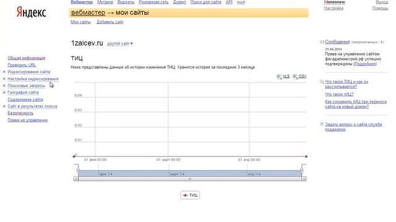Click the ТИЦ line end data point
The width and height of the screenshot is (396, 222).
click(306, 157)
